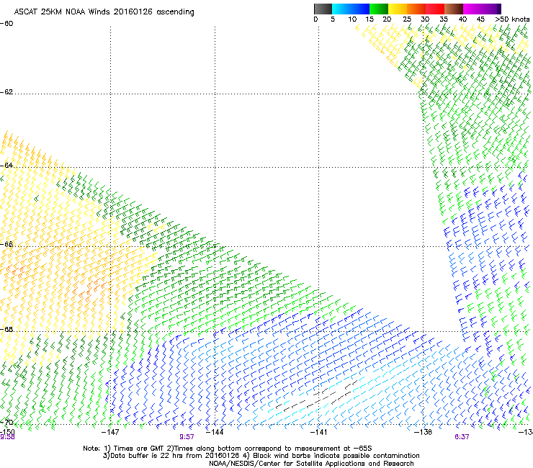Click the cyan-to-blue 5–15 knots color segment
Screen dimensions: 533x468
pos(351,9)
